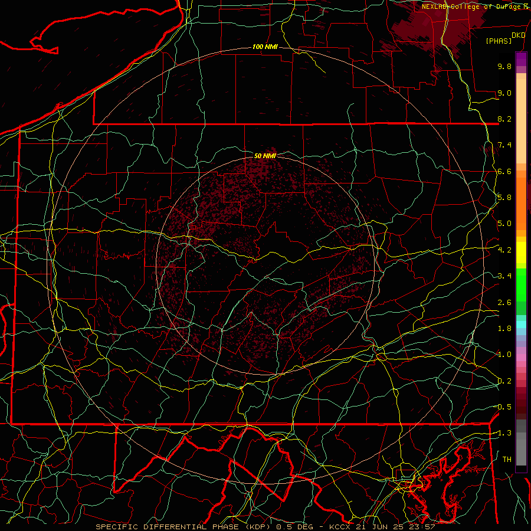
Task: Click the 9.0 value on the color scale
Action: (x=504, y=93)
